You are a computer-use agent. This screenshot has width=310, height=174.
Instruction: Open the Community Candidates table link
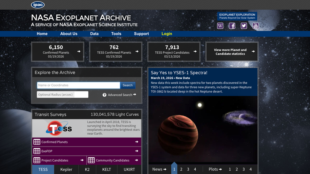click(x=114, y=160)
